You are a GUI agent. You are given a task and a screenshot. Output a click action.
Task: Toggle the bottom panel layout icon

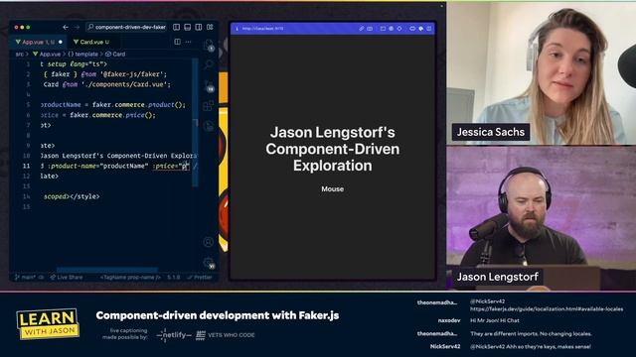188,27
